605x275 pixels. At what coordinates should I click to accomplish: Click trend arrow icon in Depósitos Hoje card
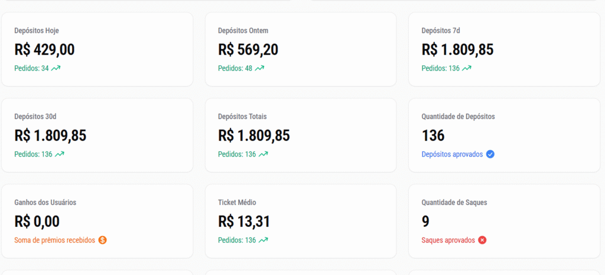point(56,68)
